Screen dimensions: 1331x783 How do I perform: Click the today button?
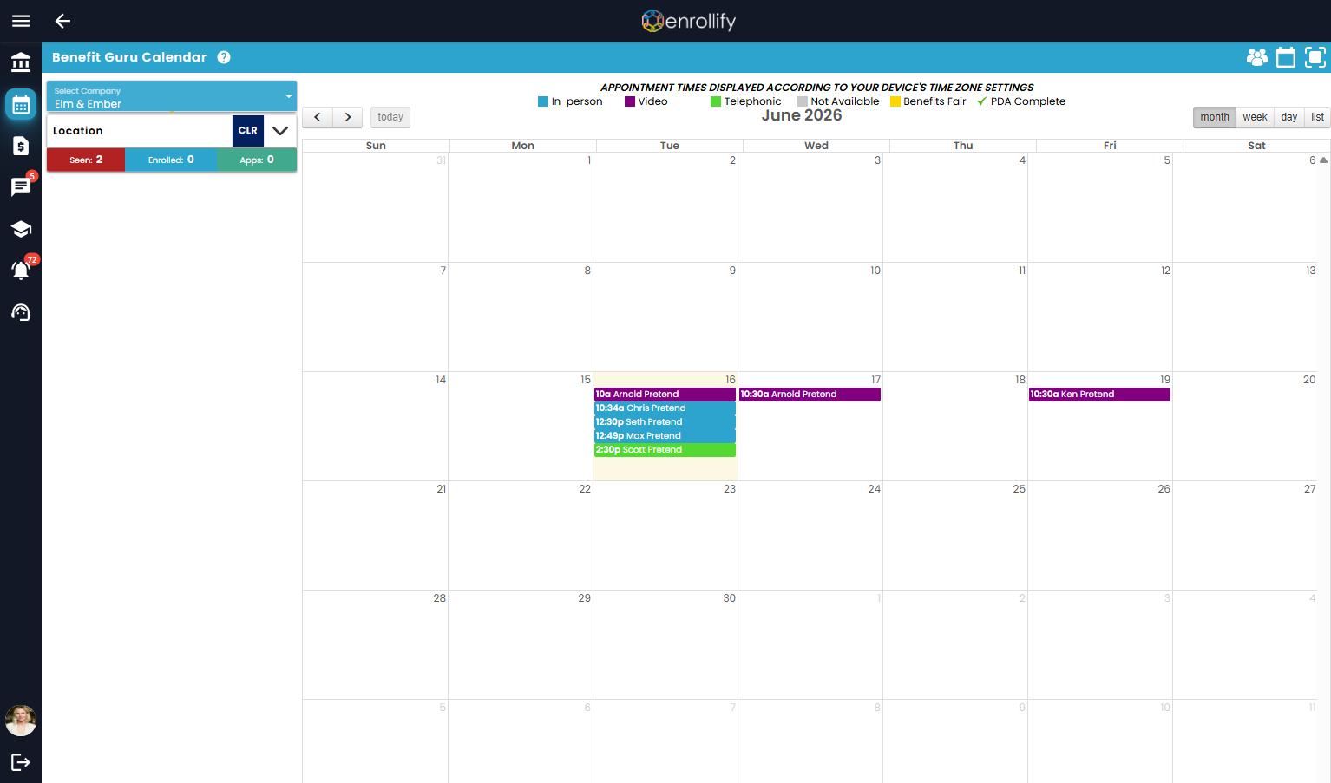pyautogui.click(x=390, y=117)
